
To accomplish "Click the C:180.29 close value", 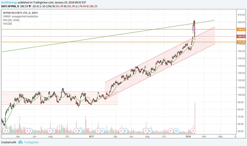I will pyautogui.click(x=92, y=6).
